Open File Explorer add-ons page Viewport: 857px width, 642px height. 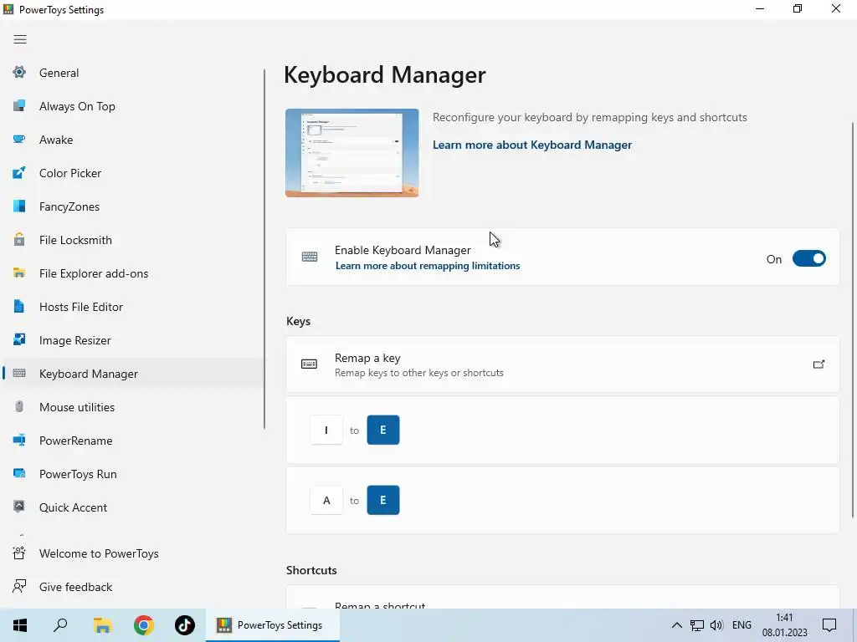tap(133, 273)
